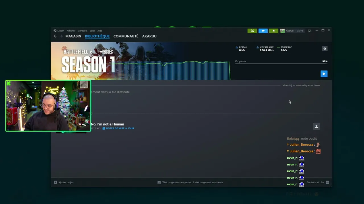Click the VITESSE MAX. 206,4 Mb/s statistic
Image resolution: width=364 pixels, height=204 pixels.
click(x=265, y=49)
